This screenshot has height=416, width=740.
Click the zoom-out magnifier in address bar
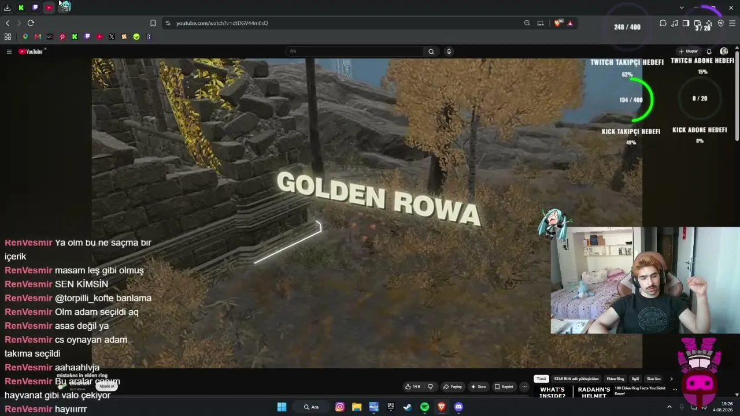tap(527, 23)
